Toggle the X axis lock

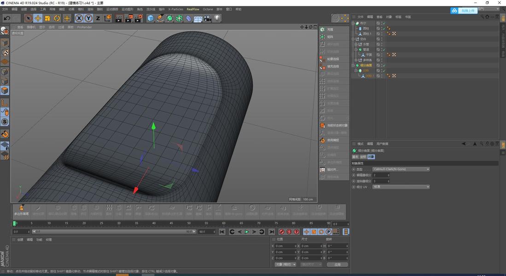(79, 18)
